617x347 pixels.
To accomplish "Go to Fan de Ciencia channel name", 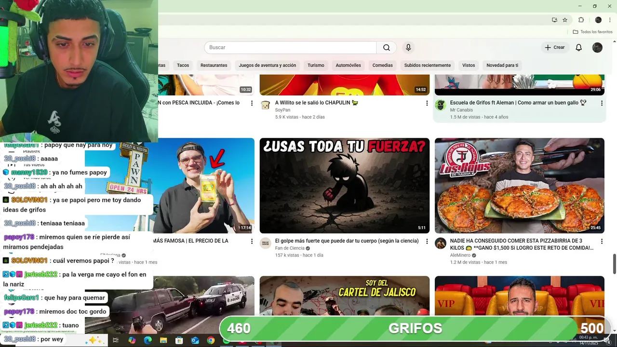I will 290,248.
